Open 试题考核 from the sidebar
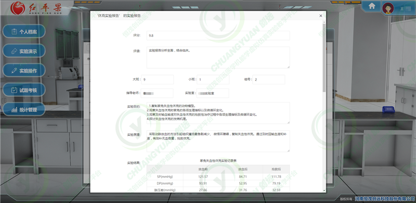The height and width of the screenshot is (203, 416). tap(24, 90)
